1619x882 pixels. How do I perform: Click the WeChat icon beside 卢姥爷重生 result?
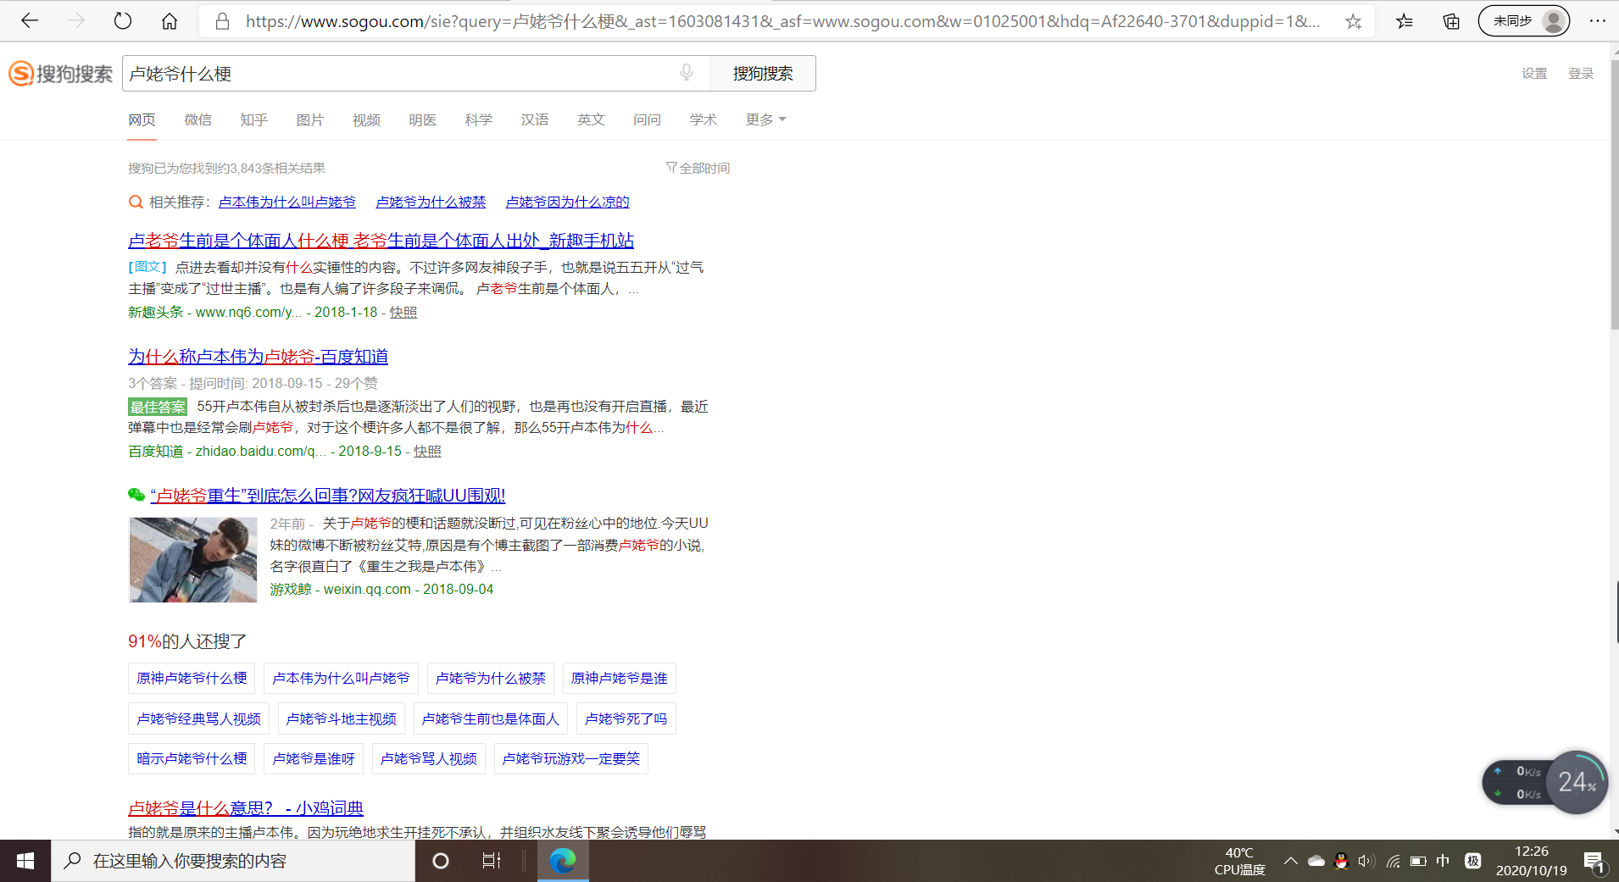click(136, 495)
